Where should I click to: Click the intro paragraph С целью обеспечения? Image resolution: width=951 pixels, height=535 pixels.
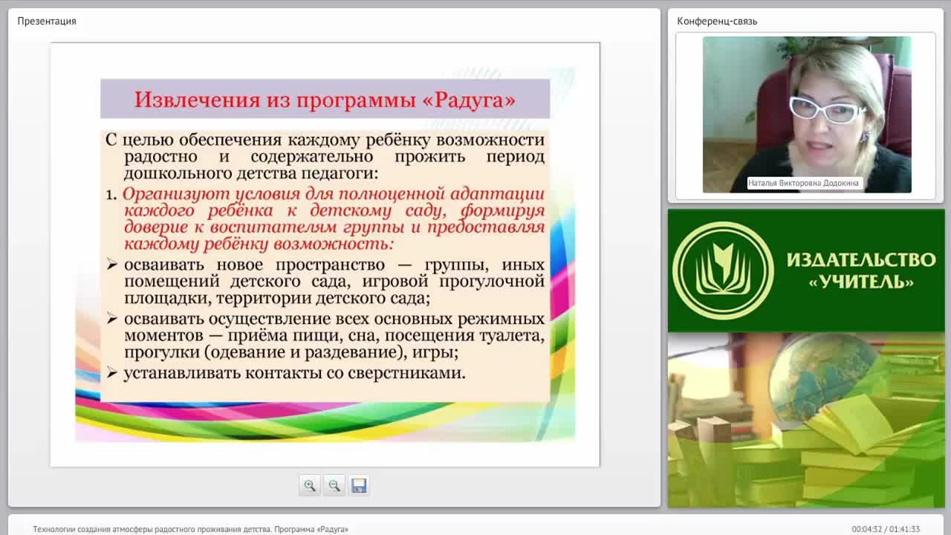[325, 156]
